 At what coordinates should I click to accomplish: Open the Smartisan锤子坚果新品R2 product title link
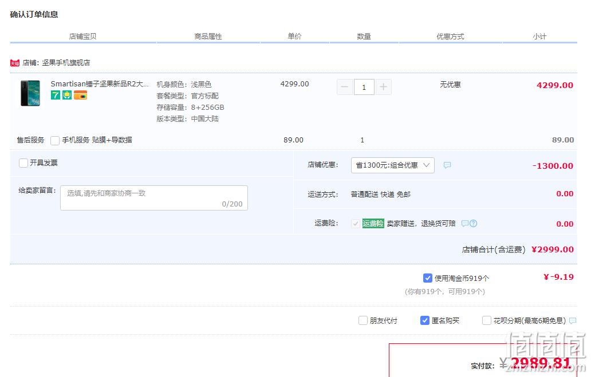[x=100, y=84]
